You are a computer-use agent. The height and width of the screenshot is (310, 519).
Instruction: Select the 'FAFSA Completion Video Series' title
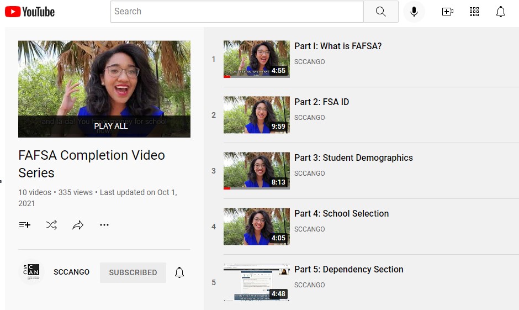click(92, 164)
